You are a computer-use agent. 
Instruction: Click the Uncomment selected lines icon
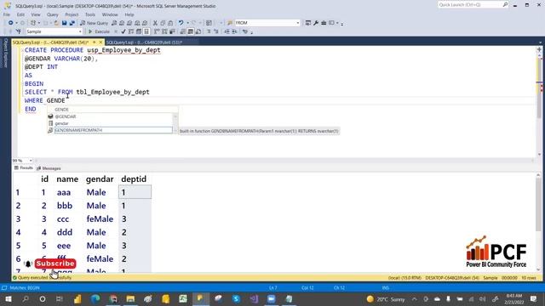[216, 31]
